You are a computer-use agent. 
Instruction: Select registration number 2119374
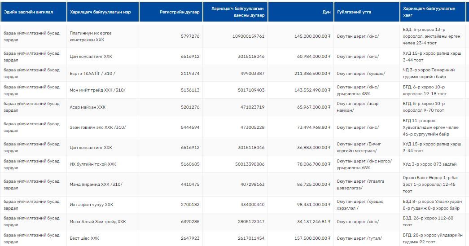(190, 73)
